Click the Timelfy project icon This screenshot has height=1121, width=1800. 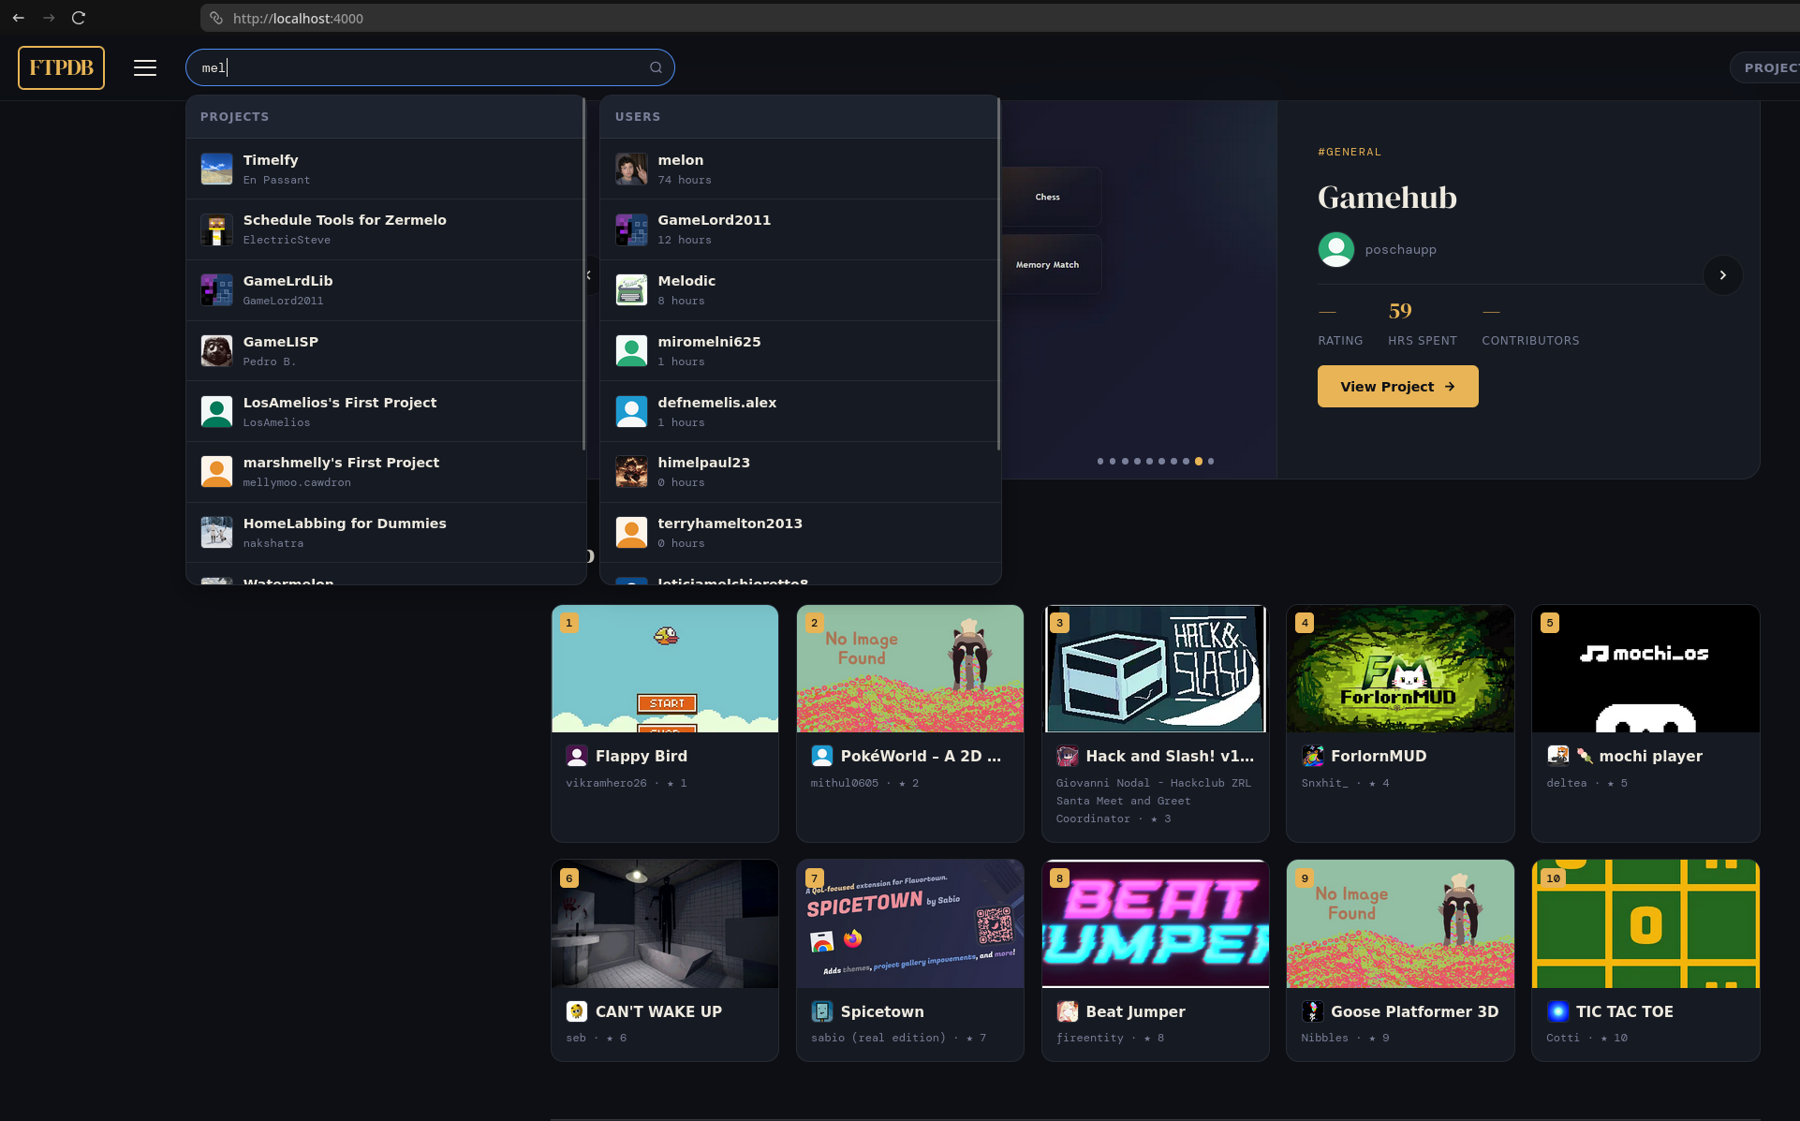click(216, 169)
